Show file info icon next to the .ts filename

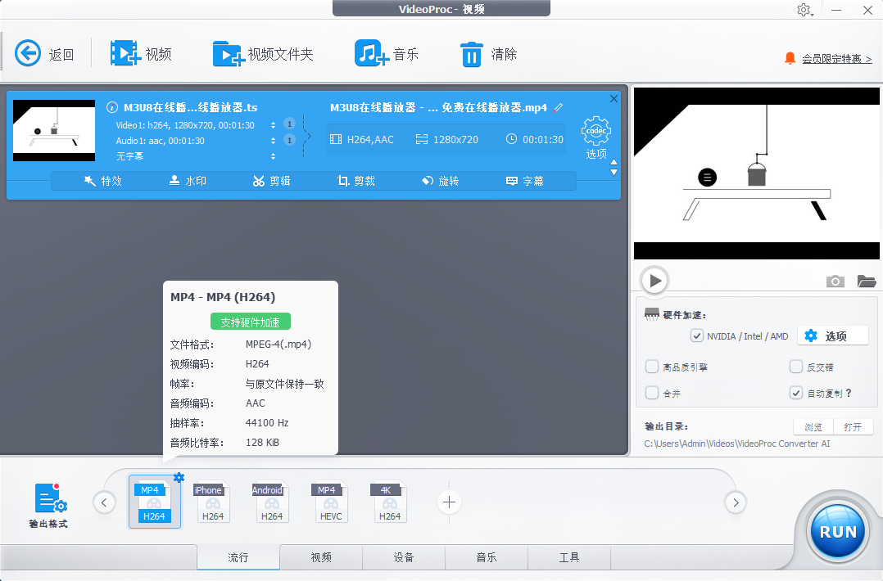[112, 107]
